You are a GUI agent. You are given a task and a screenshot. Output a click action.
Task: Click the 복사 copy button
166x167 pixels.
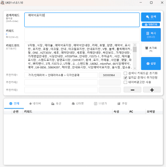tap(151, 35)
